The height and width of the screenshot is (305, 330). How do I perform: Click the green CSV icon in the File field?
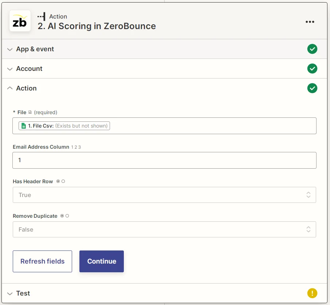point(24,125)
